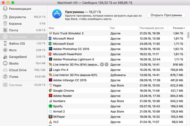
Task: Click the Logic Pro X app icon
Action: (x=50, y=70)
